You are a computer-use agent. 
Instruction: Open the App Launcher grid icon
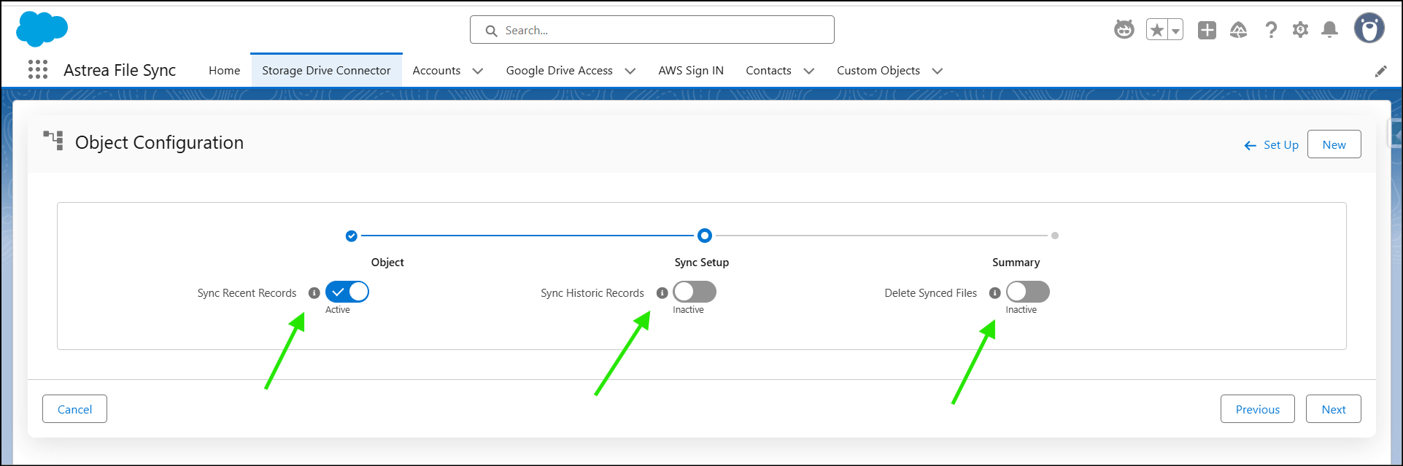tap(38, 70)
